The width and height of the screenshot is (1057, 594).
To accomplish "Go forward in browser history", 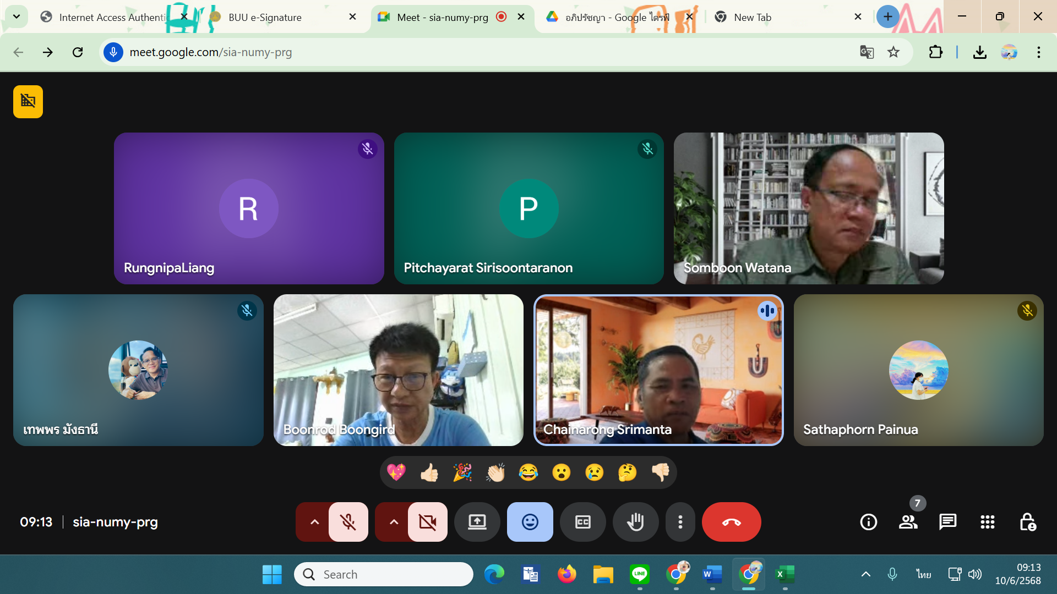I will [x=48, y=52].
